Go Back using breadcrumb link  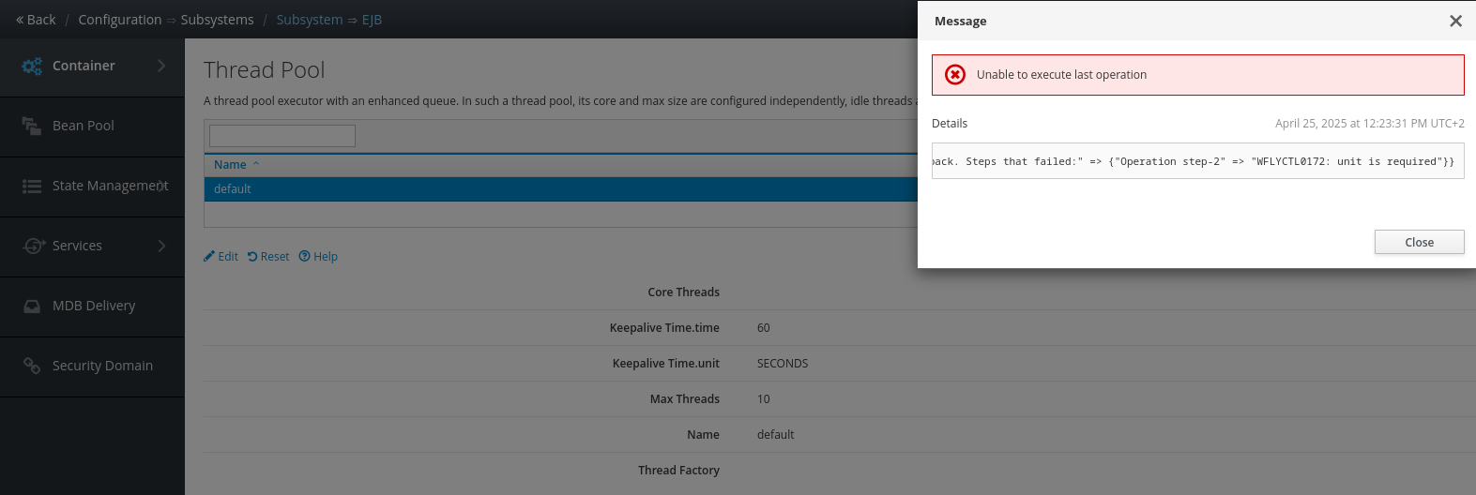(x=36, y=20)
